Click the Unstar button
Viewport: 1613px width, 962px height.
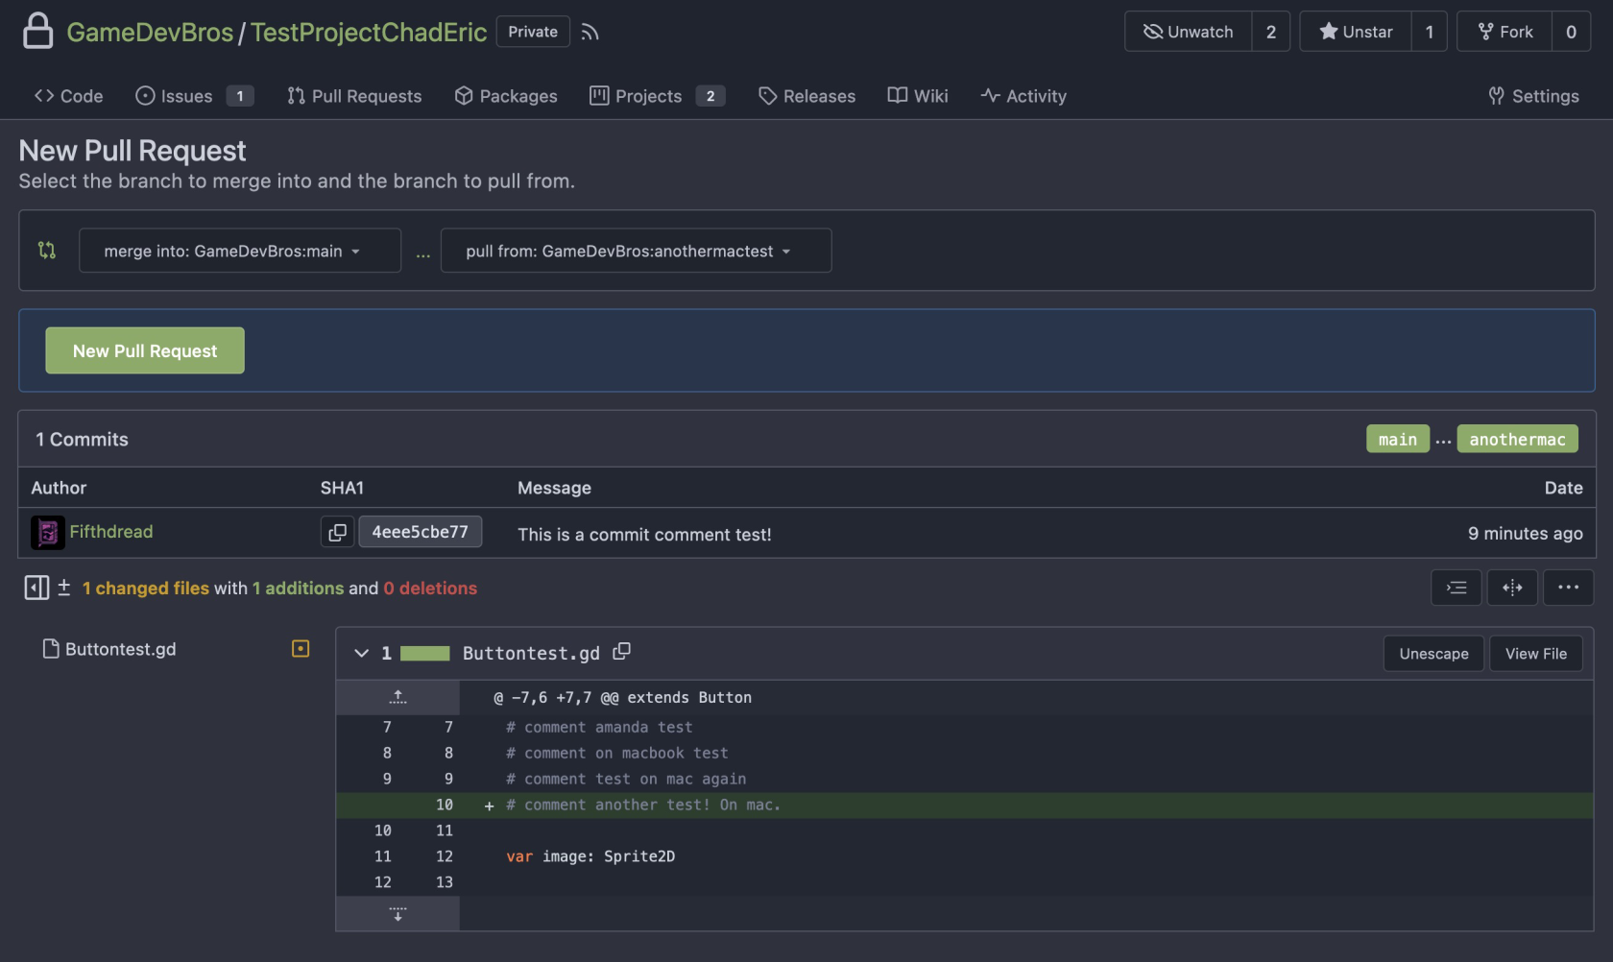pos(1356,32)
